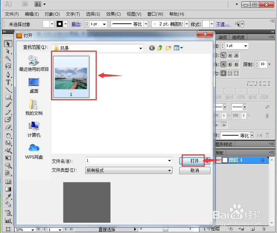Expand the 文件类型 file type dropdown
The height and width of the screenshot is (233, 277).
pos(169,170)
